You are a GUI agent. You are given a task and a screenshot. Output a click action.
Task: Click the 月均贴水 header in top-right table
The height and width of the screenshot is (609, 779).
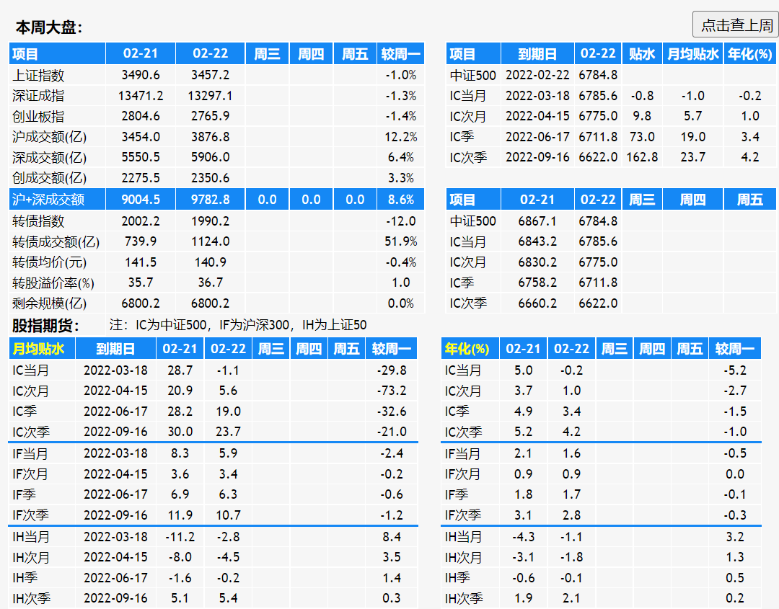pos(692,53)
